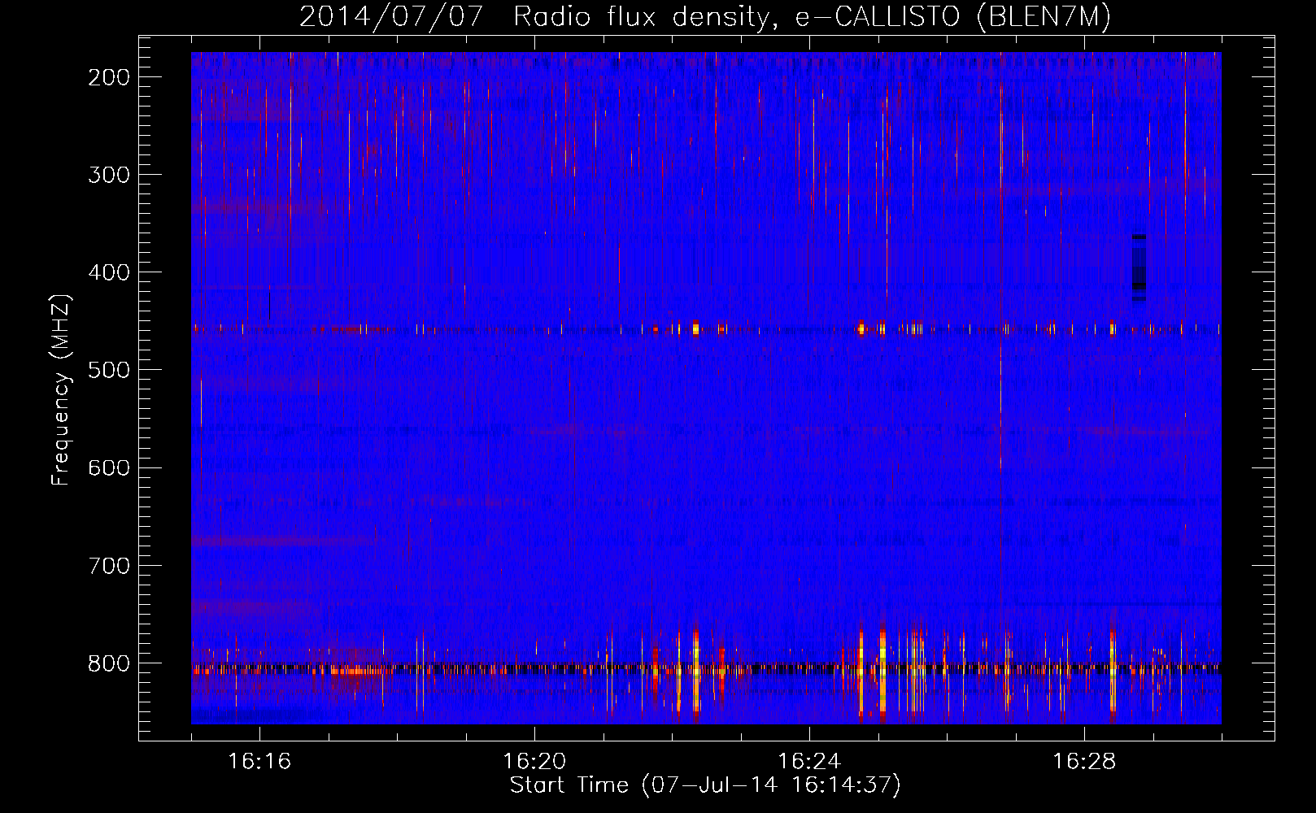Select the 700 frequency tick label

tap(108, 565)
